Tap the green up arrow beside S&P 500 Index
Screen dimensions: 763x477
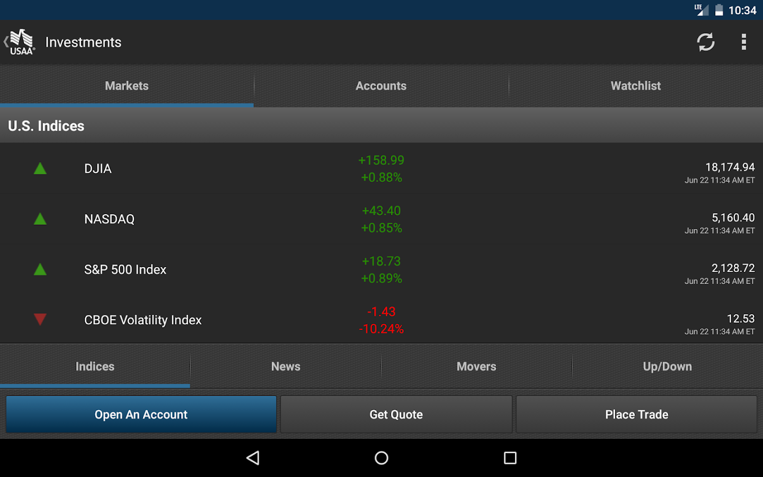40,269
